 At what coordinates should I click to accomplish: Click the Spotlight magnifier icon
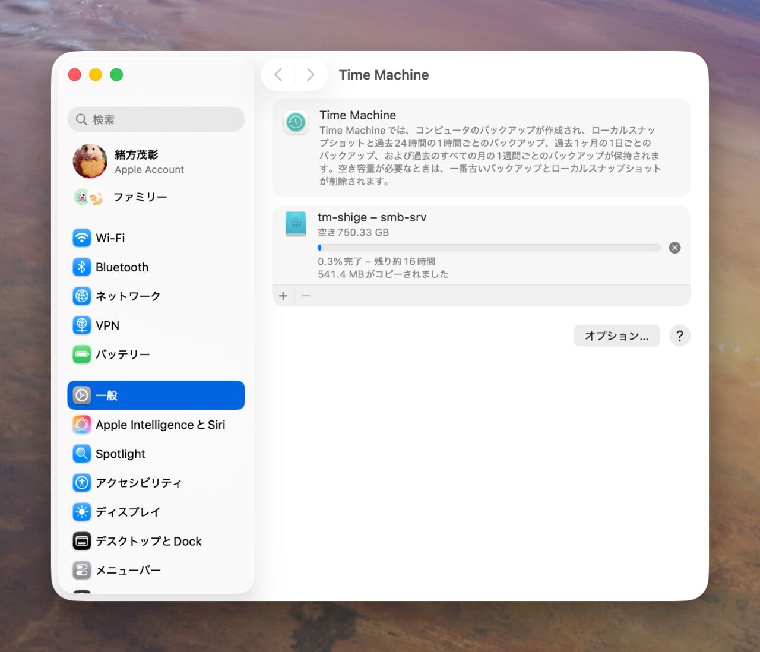tap(82, 454)
